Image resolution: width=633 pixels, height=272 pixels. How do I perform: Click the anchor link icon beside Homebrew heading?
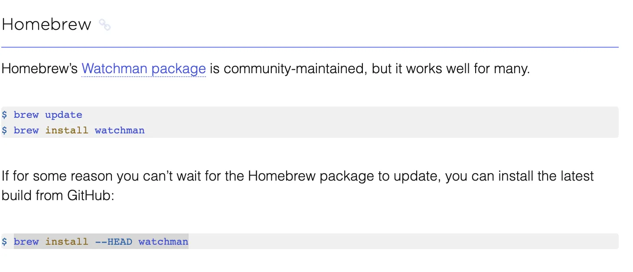pos(104,25)
